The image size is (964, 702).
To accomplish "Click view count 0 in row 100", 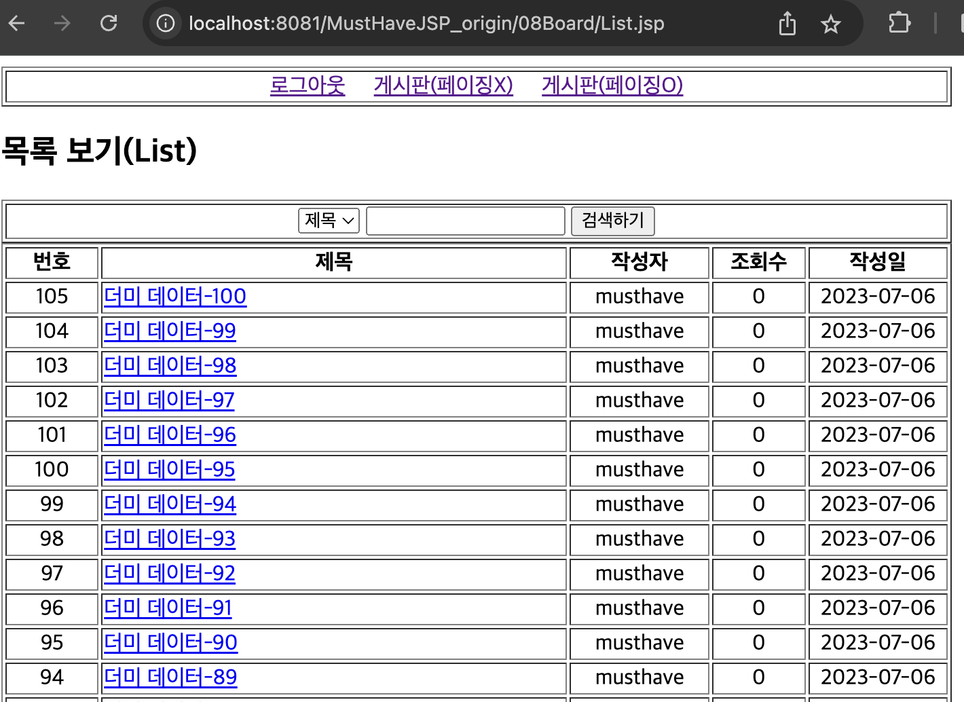I will (x=759, y=470).
